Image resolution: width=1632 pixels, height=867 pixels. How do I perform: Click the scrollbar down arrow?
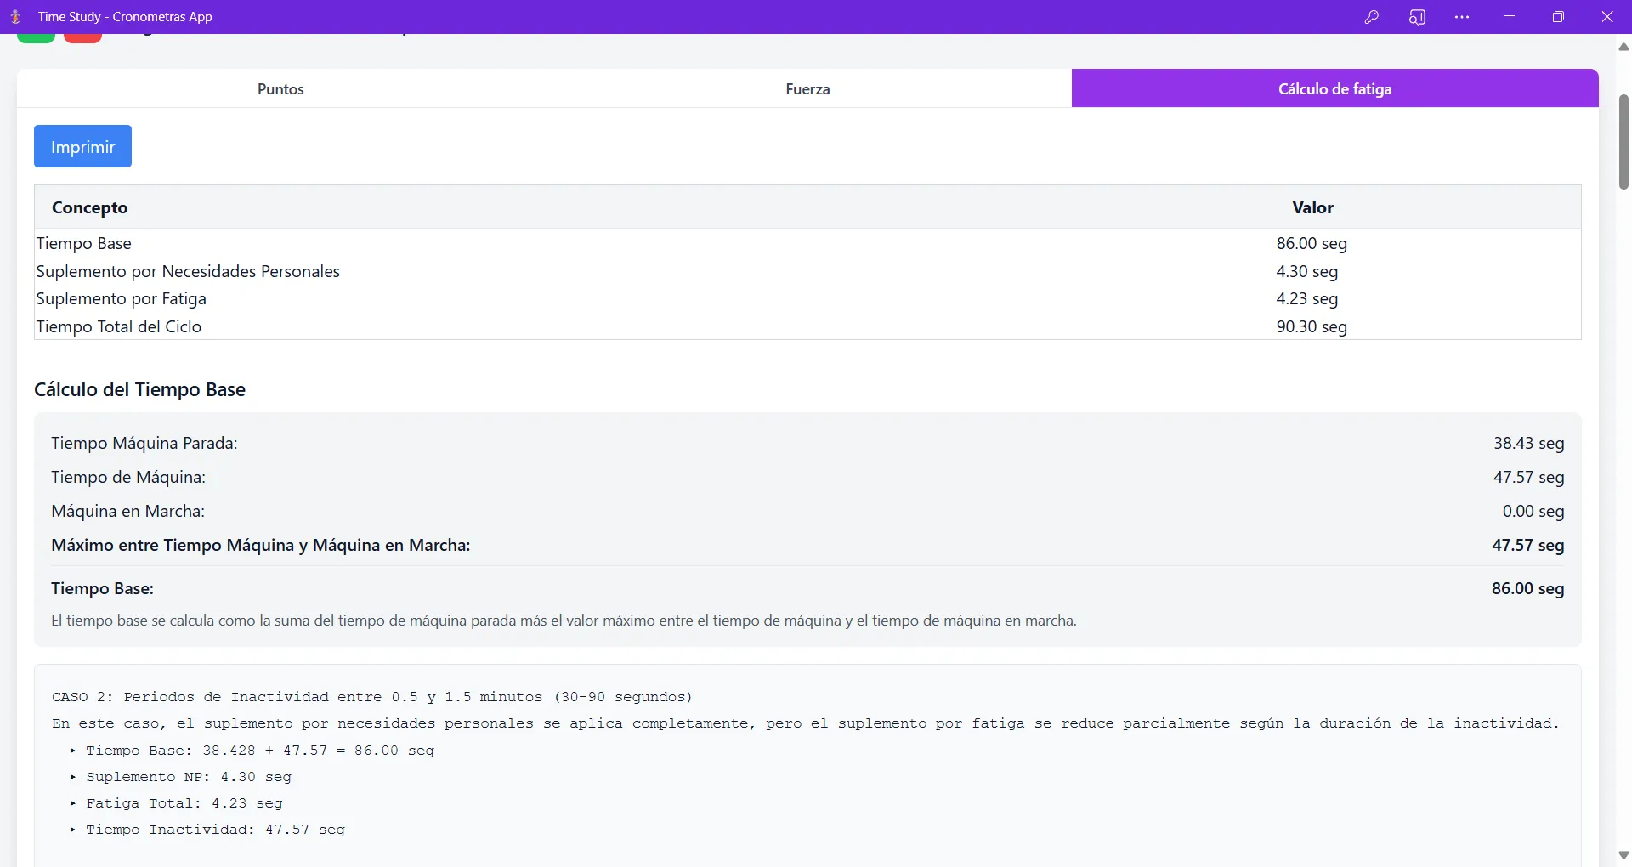click(1623, 855)
